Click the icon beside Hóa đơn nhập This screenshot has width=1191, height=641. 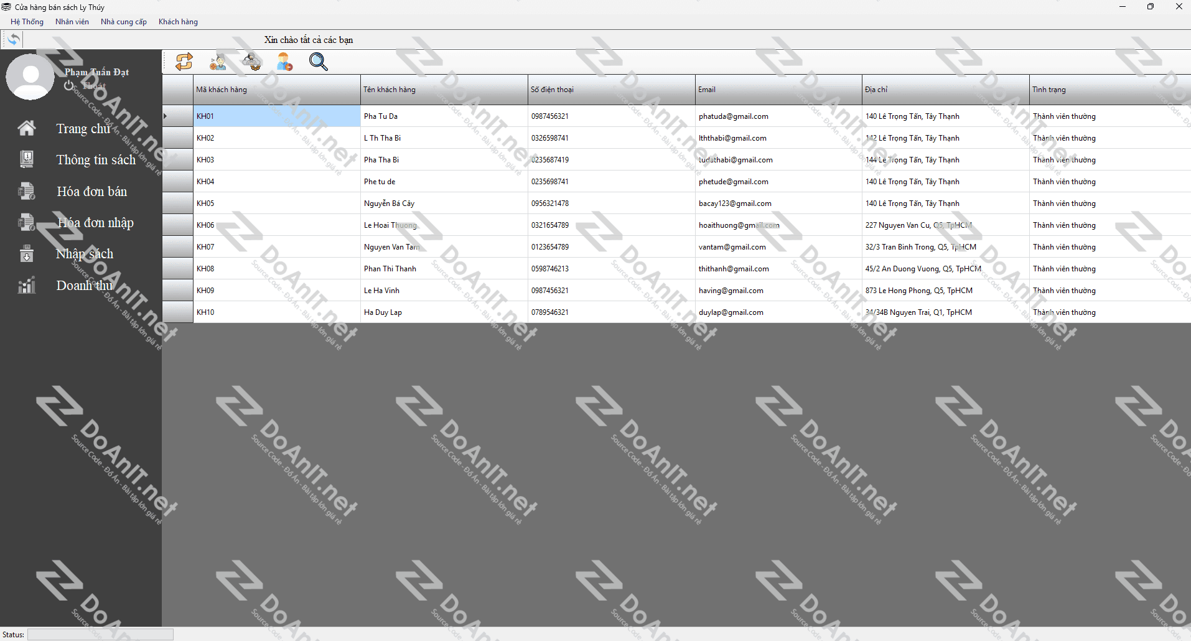(x=27, y=222)
